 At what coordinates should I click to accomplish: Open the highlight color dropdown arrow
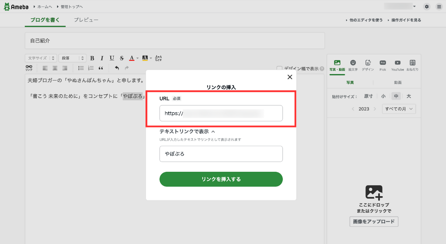151,58
